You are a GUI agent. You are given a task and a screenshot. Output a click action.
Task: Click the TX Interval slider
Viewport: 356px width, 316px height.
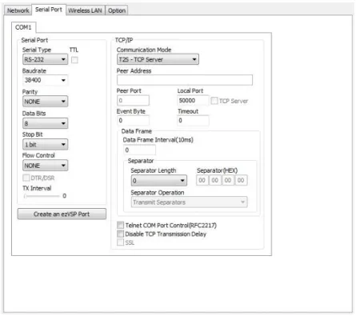[42, 196]
